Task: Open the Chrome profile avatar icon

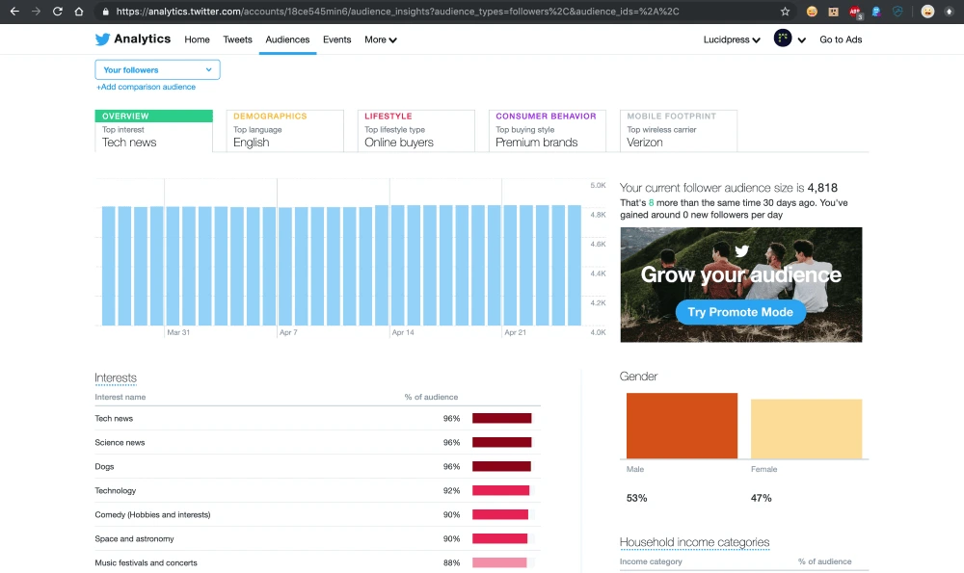Action: (926, 12)
